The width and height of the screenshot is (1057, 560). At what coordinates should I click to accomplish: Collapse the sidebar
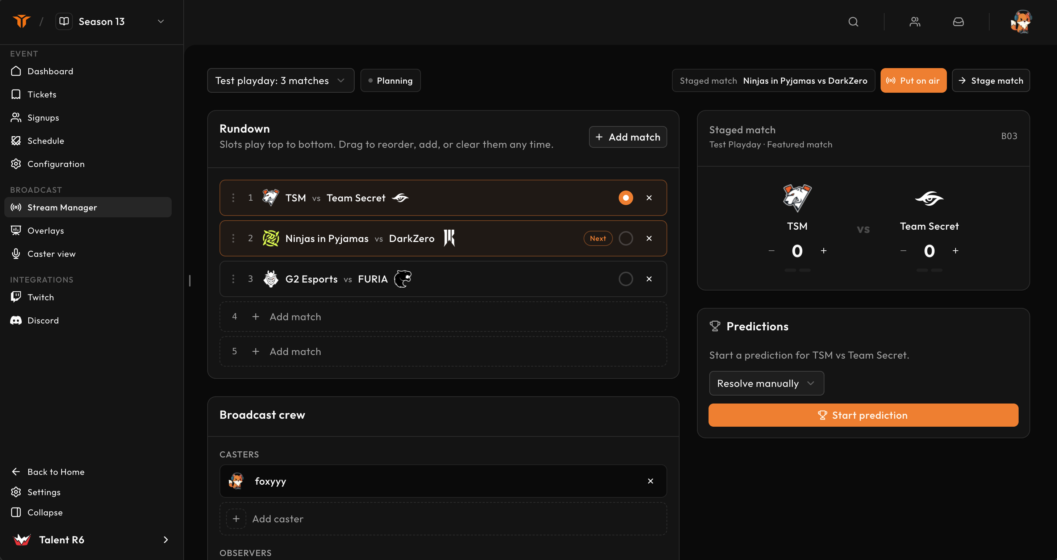point(37,513)
